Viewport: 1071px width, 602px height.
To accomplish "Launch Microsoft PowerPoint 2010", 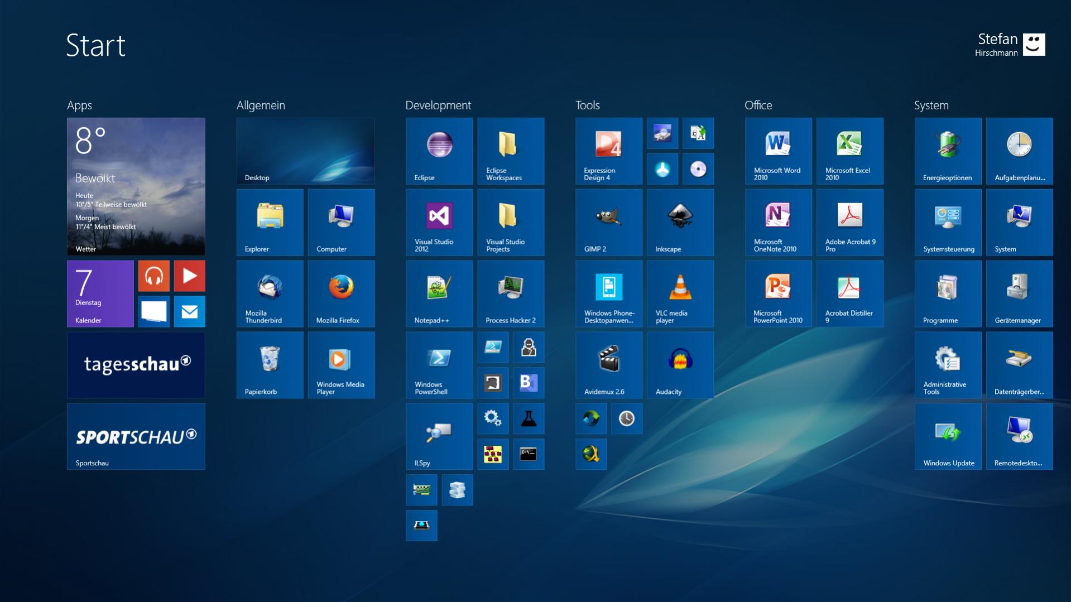I will 779,293.
